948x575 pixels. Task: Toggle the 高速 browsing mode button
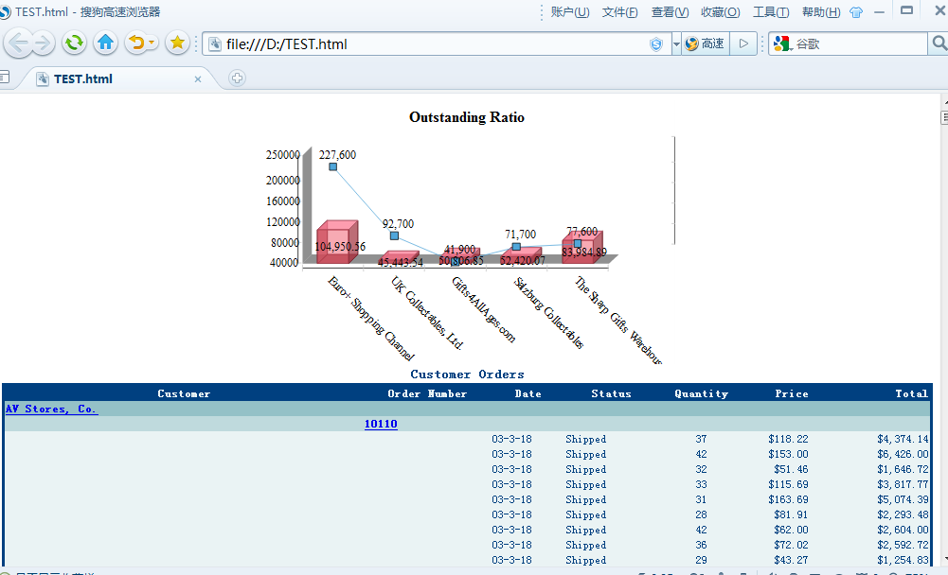pos(706,44)
